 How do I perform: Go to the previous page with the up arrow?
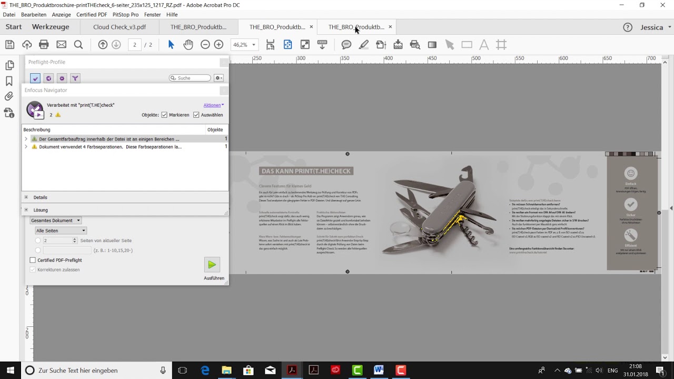click(103, 45)
